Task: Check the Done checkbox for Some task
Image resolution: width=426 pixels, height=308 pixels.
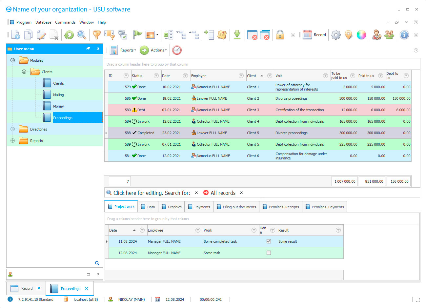Action: pyautogui.click(x=269, y=253)
